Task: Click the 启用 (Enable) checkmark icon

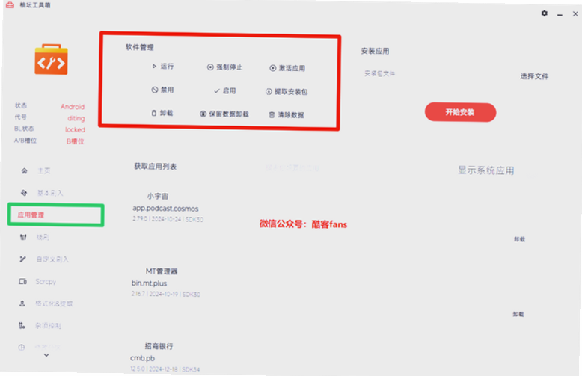Action: pyautogui.click(x=217, y=91)
